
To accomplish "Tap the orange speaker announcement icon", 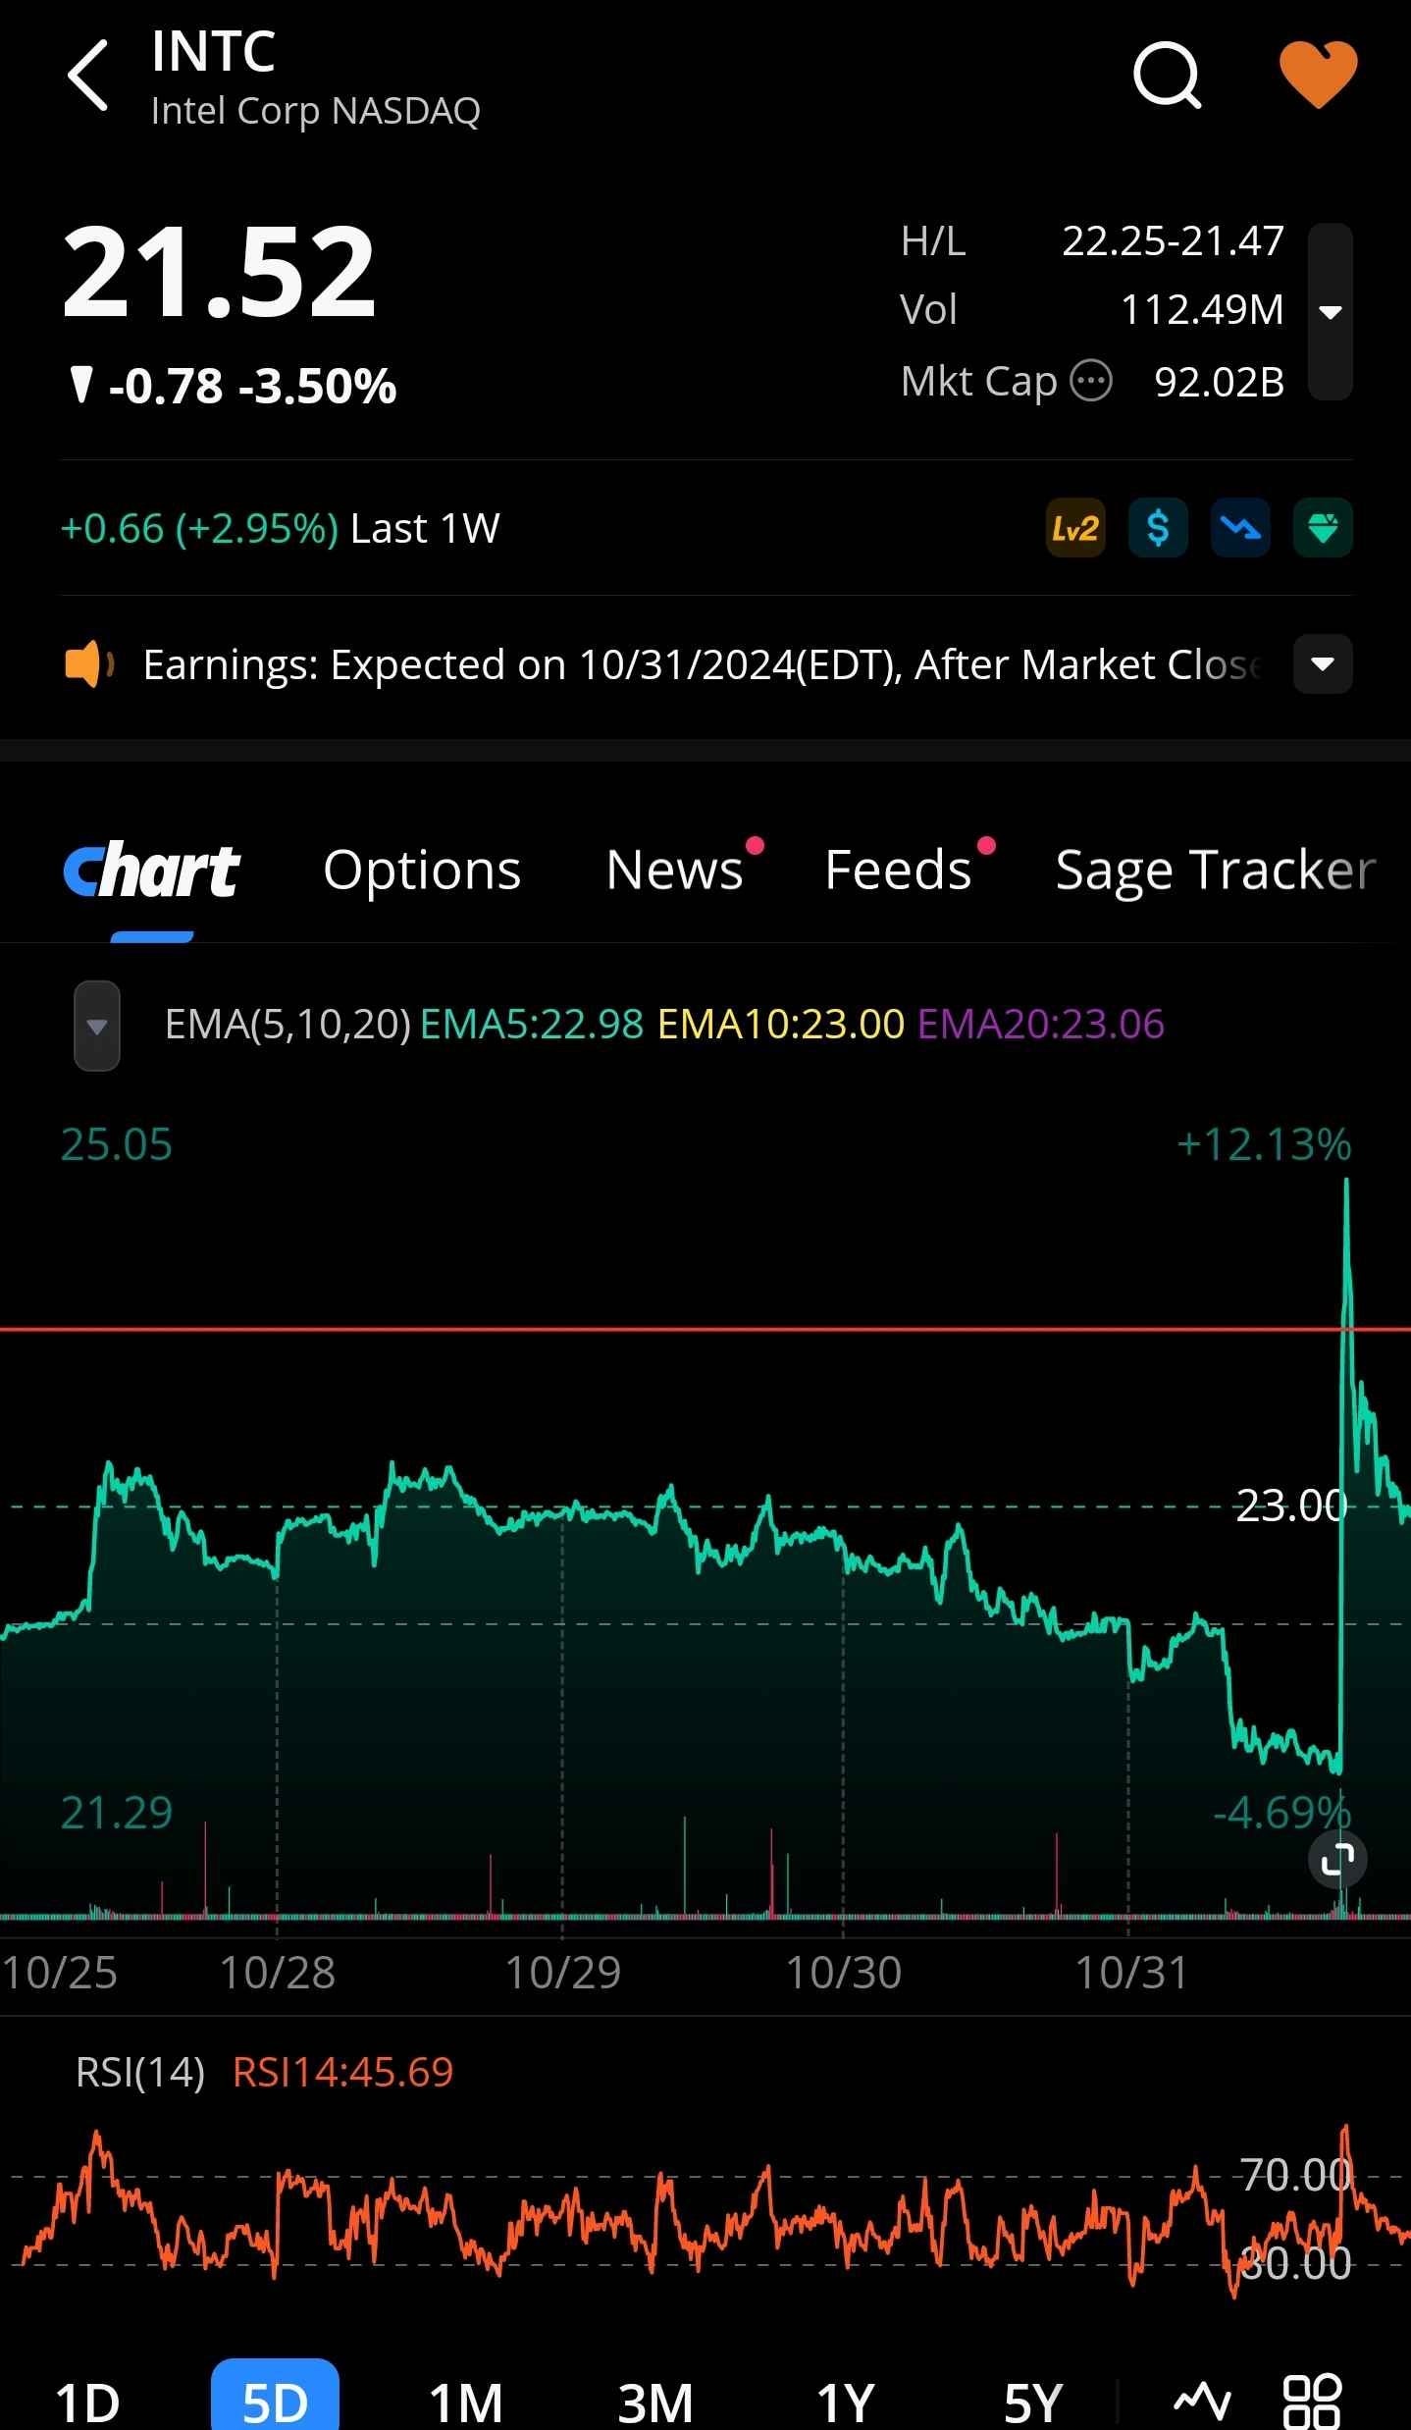I will tap(89, 664).
